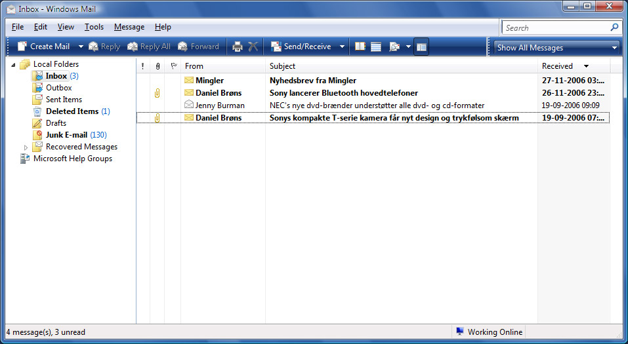Open the Contacts address book icon

tap(360, 47)
